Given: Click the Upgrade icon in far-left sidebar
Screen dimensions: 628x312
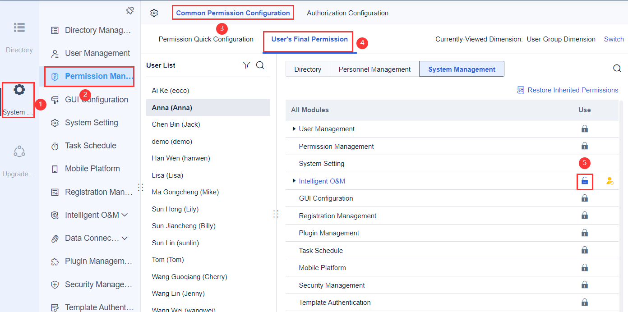Looking at the screenshot, I should 19,151.
